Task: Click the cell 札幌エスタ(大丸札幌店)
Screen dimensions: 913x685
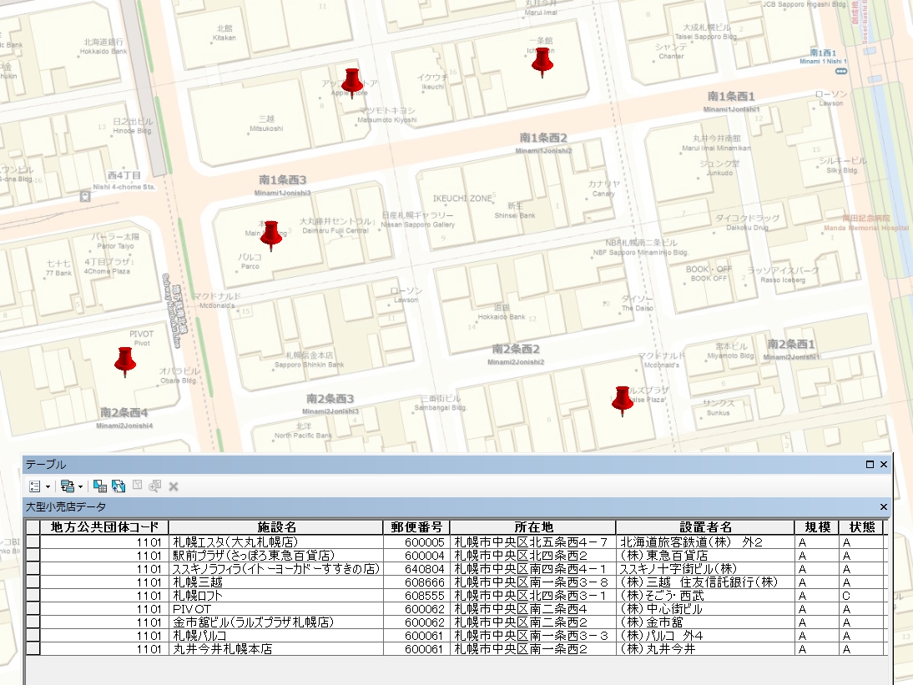Action: click(x=276, y=541)
